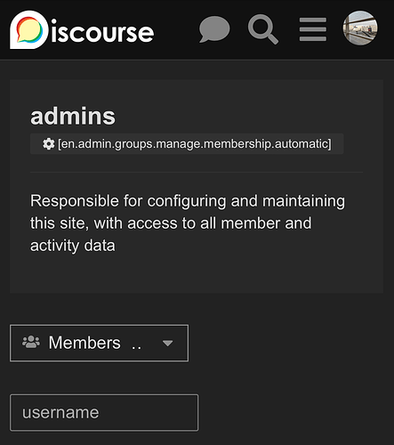Screen dimensions: 394x445
Task: Click the divider line under membership badge
Action: click(x=197, y=172)
